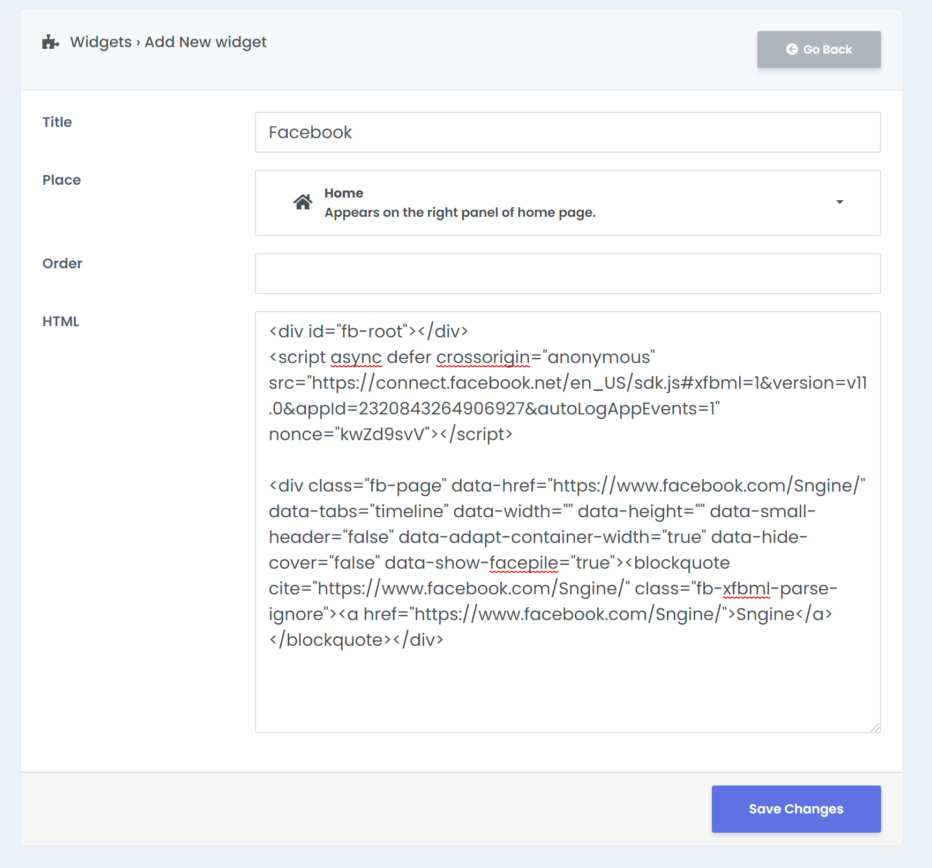Click the empty Order input field

568,274
